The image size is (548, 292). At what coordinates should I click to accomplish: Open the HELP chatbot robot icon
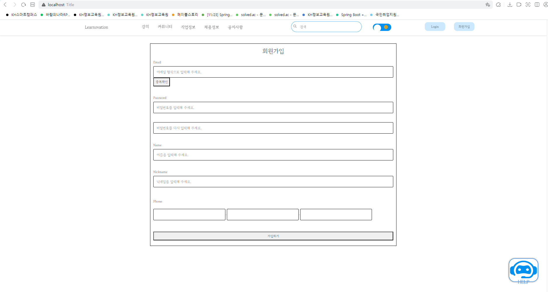523,270
